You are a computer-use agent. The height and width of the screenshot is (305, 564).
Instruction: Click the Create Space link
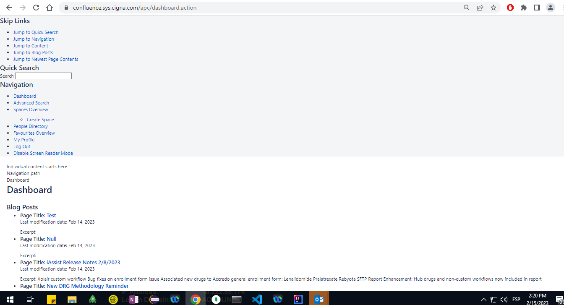(40, 120)
